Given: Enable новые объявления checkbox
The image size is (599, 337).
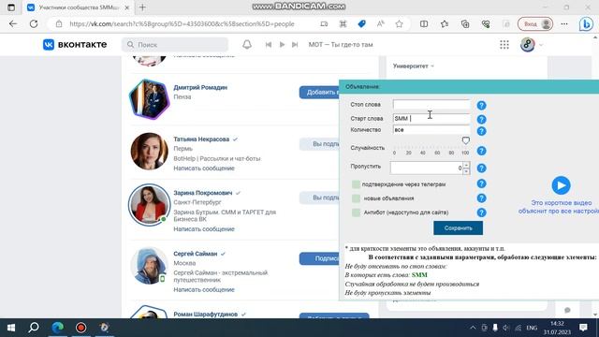Looking at the screenshot, I should [x=356, y=198].
